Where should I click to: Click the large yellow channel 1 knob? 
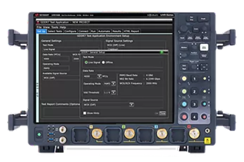[x=184, y=79]
